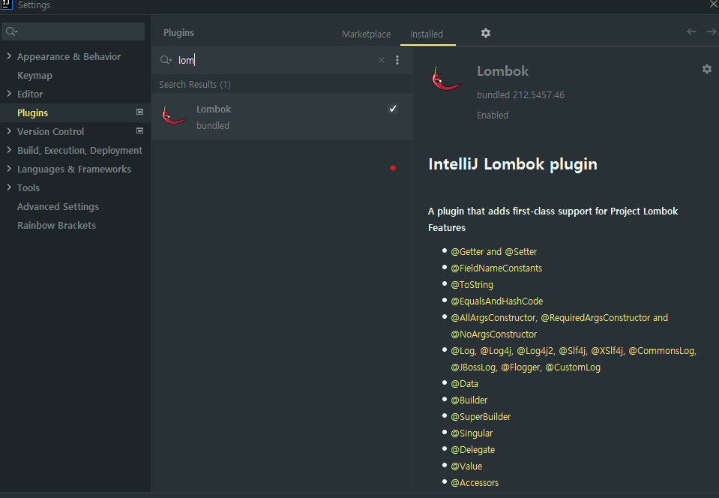Screen dimensions: 719x498
Task: Expand the Editor settings node
Action: [x=9, y=94]
